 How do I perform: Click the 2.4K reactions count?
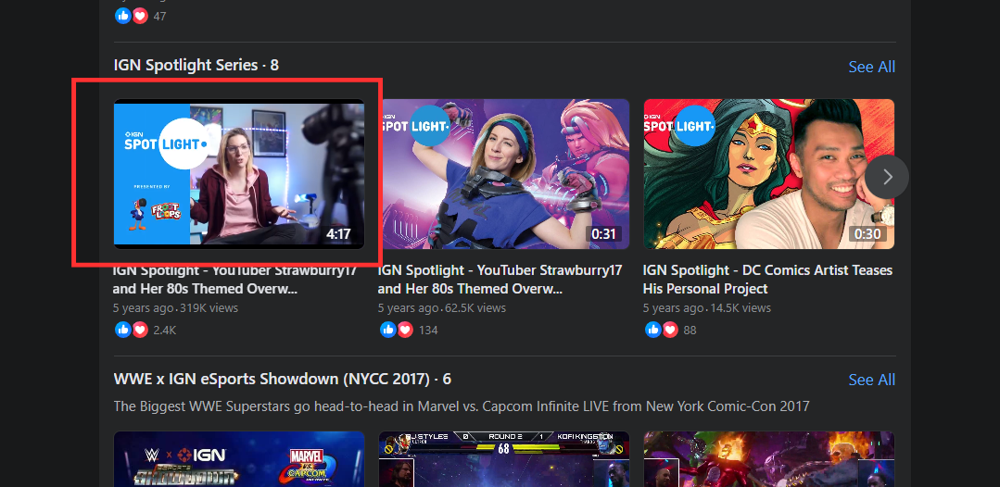coord(165,331)
